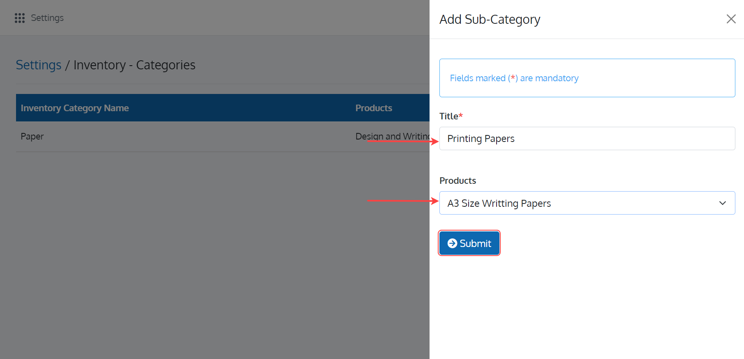Viewport: 744px width, 359px height.
Task: Click the Add Sub-Category panel heading
Action: 490,19
